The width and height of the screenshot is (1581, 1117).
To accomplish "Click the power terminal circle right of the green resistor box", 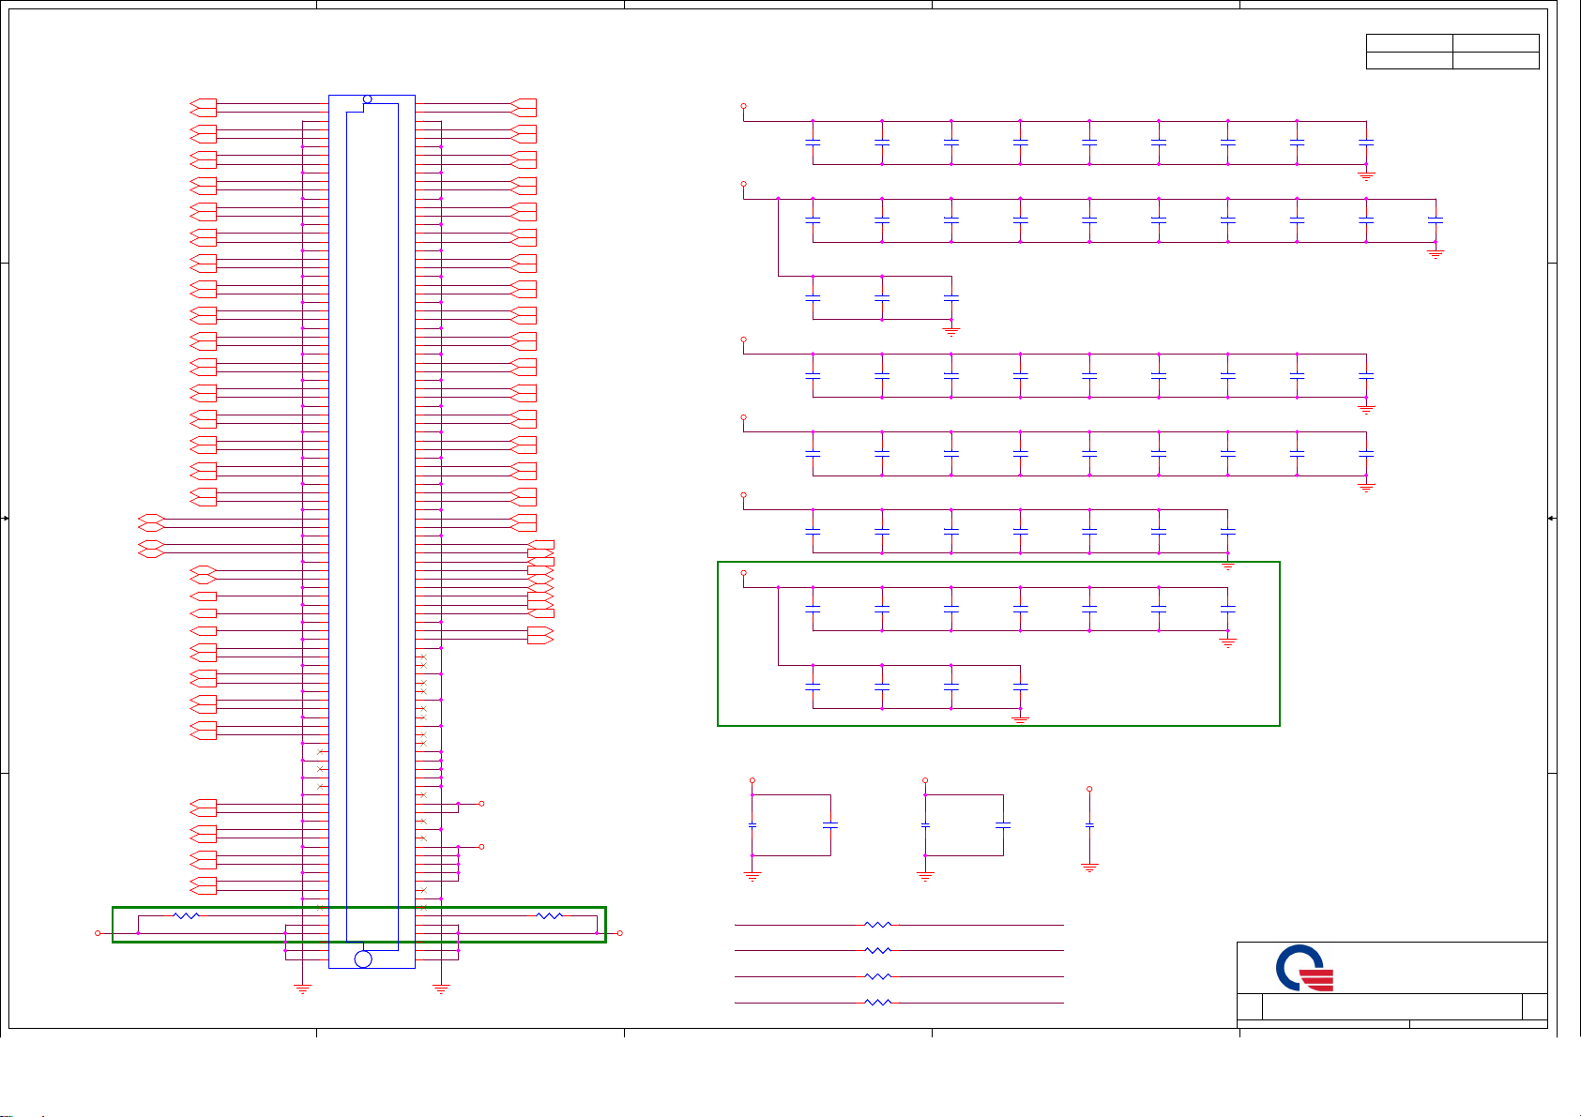I will 620,933.
